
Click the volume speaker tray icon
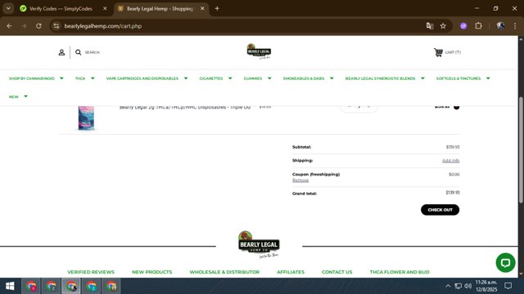(468, 286)
